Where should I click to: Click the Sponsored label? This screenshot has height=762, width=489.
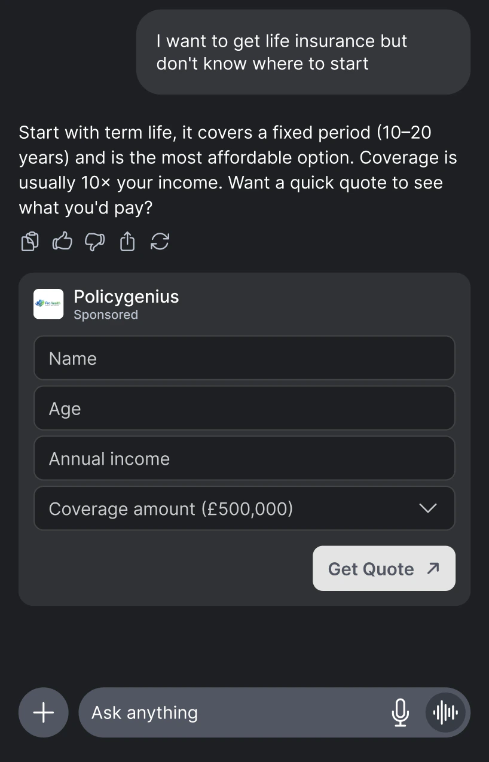point(106,315)
